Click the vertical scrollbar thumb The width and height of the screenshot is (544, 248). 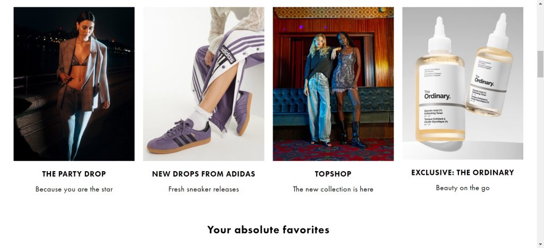click(x=540, y=64)
